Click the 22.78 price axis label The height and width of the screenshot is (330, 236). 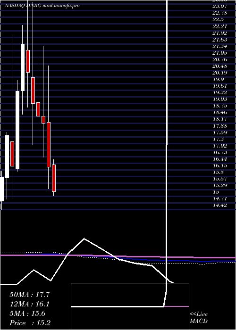coord(220,13)
